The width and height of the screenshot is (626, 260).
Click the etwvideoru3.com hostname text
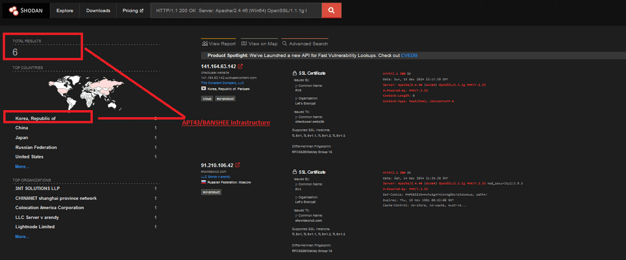pos(212,171)
